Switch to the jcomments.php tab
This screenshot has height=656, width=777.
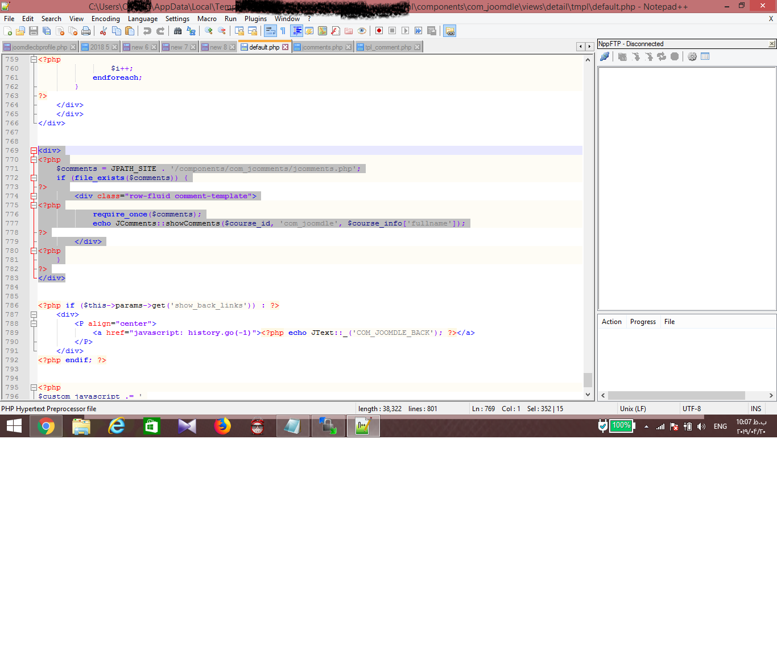pyautogui.click(x=322, y=47)
